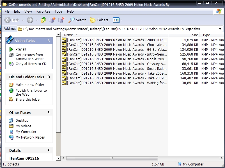The image size is (225, 168).
Task: Sort files by the Type column header
Action: [x=212, y=35]
